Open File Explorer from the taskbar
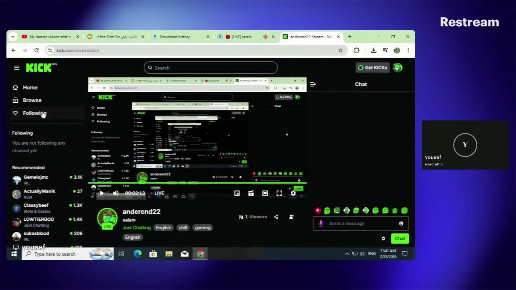The image size is (516, 290). pos(169,254)
